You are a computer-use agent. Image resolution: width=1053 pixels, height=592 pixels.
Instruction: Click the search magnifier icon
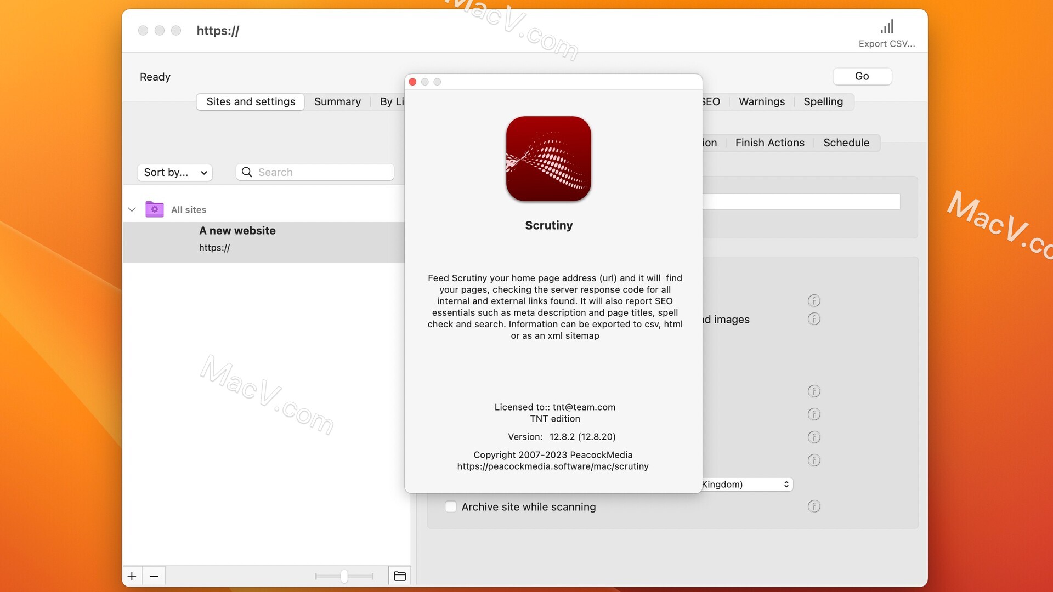tap(247, 172)
